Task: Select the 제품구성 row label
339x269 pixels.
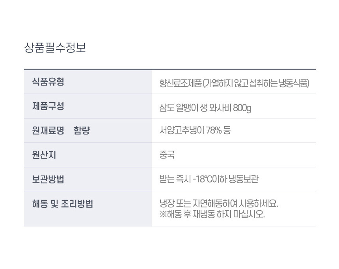Action: click(48, 106)
